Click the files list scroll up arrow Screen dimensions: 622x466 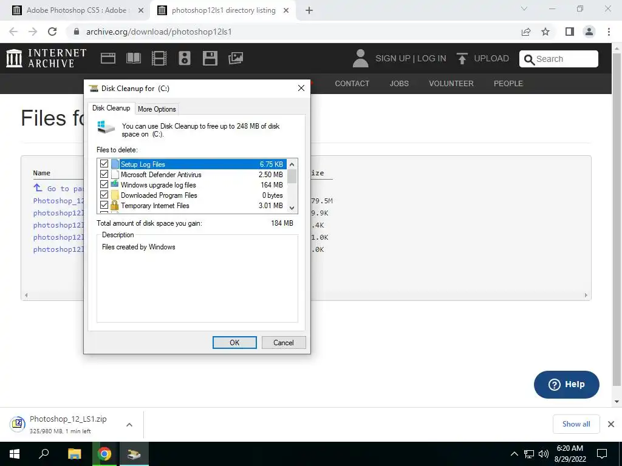click(292, 164)
